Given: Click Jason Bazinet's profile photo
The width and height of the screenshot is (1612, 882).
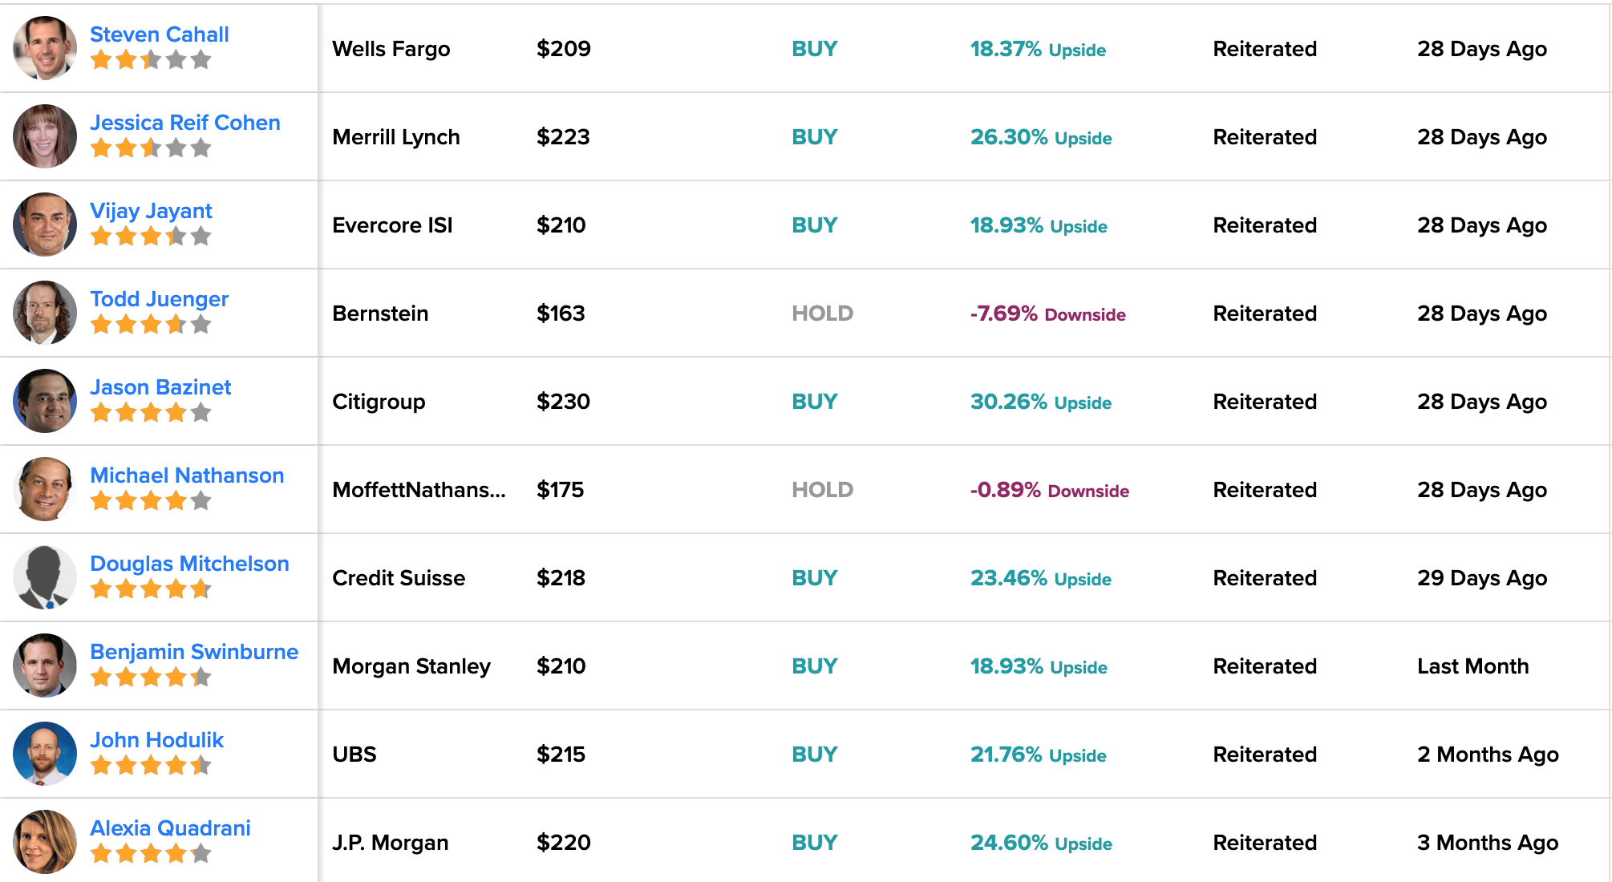Looking at the screenshot, I should [45, 401].
